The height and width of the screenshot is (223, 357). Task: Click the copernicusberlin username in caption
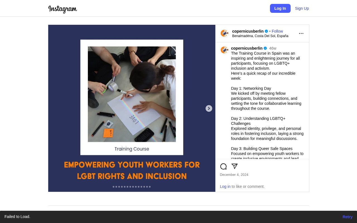247,48
